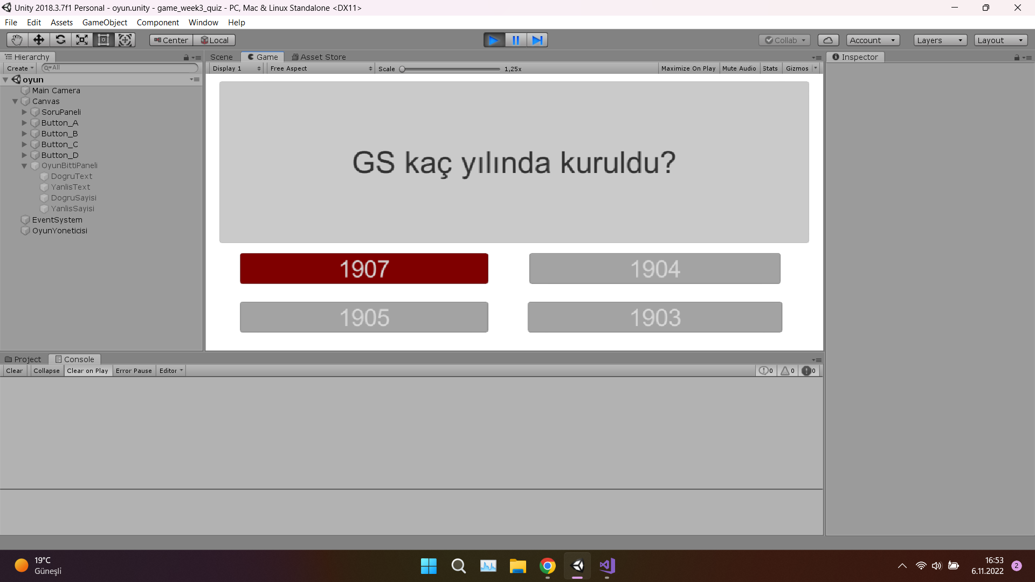Open the Layout dropdown
Viewport: 1035px width, 582px height.
click(x=1000, y=40)
